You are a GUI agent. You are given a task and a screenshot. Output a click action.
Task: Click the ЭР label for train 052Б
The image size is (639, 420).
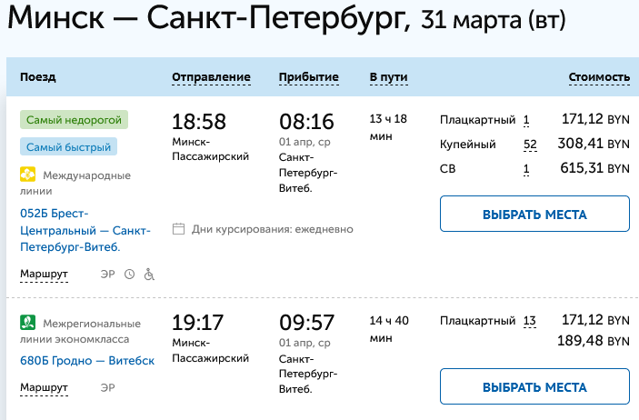coord(107,274)
